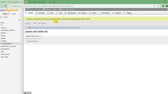
Task: Switch to the Kamar Naraya Putra Hotel browser tab
Action: tap(38, 2)
